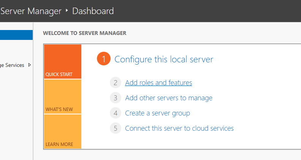Click the 'WELCOME TO SERVER MANAGER' heading
Image resolution: width=301 pixels, height=160 pixels.
85,33
